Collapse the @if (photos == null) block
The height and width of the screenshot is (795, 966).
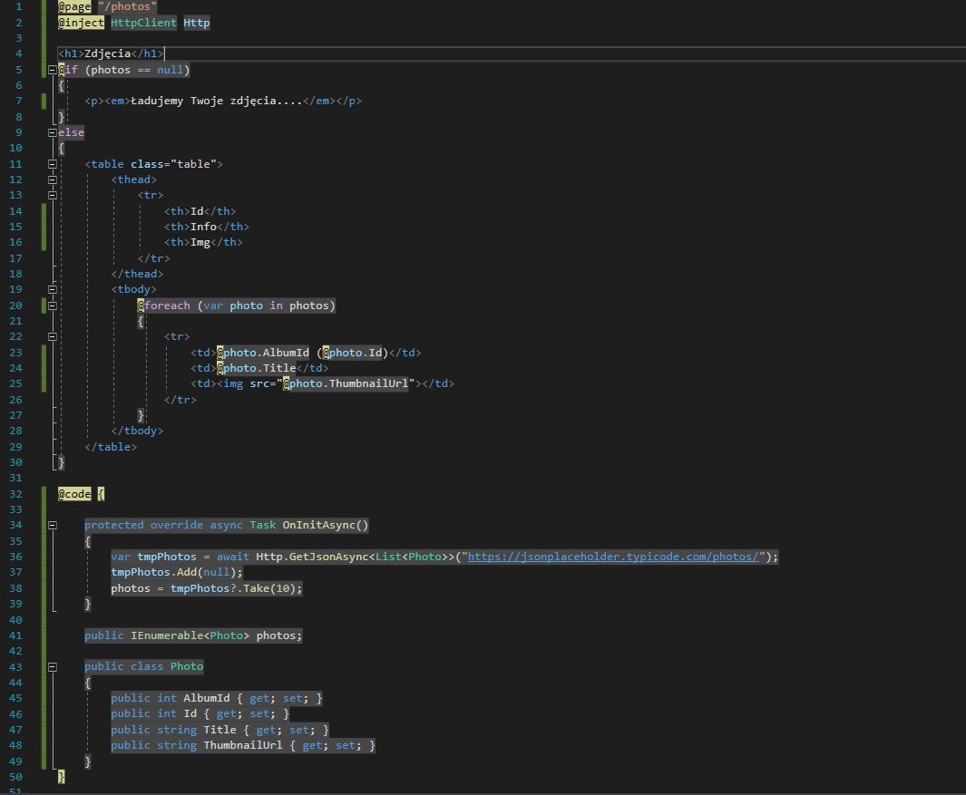pyautogui.click(x=53, y=70)
